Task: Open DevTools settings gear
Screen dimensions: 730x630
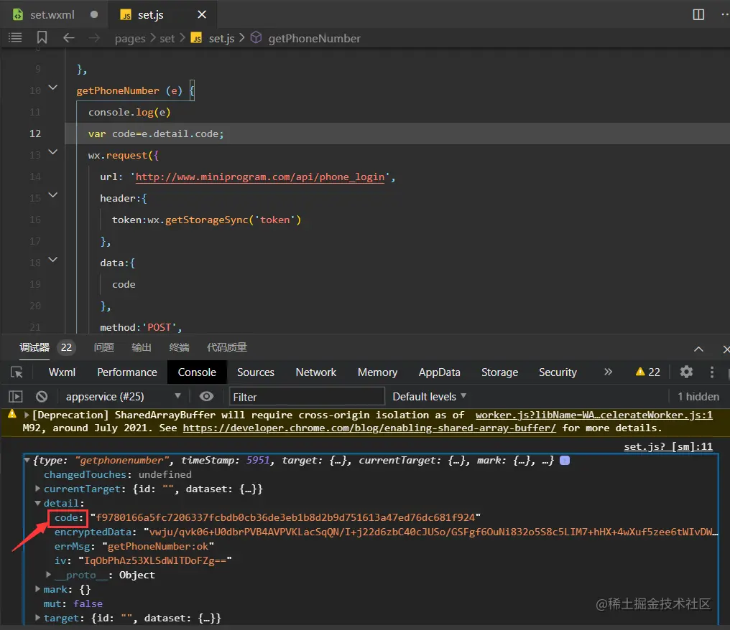Action: (686, 372)
